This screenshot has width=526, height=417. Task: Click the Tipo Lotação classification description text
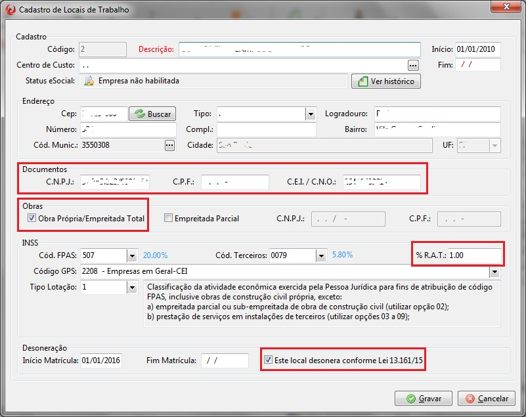click(320, 301)
